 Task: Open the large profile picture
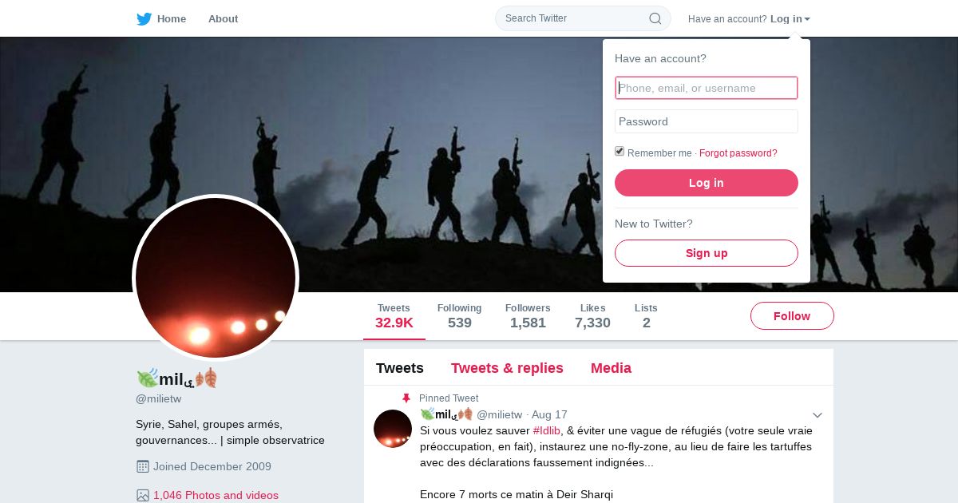pos(216,278)
